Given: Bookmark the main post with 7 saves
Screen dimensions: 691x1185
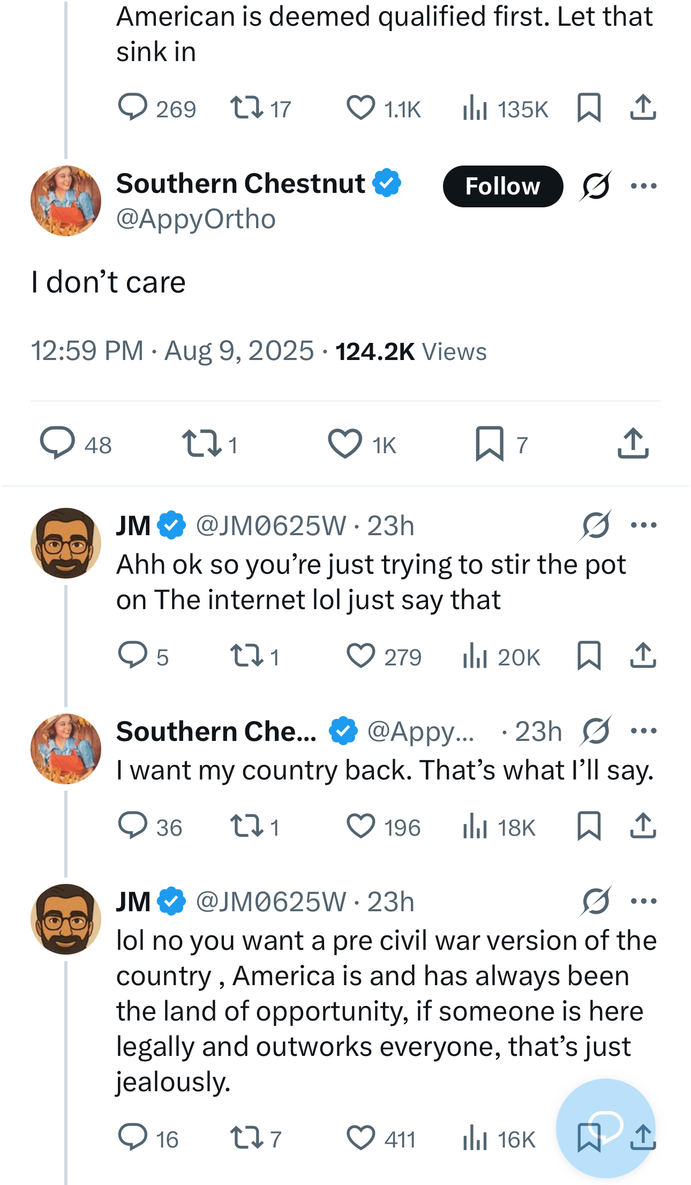Looking at the screenshot, I should coord(490,444).
